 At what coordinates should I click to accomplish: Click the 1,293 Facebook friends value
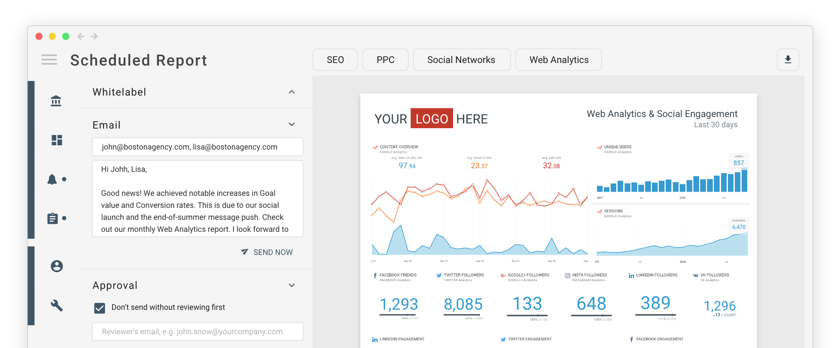tap(399, 304)
